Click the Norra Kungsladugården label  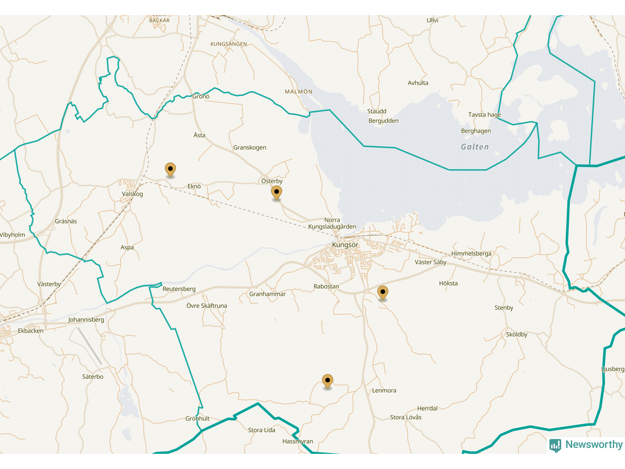click(332, 223)
